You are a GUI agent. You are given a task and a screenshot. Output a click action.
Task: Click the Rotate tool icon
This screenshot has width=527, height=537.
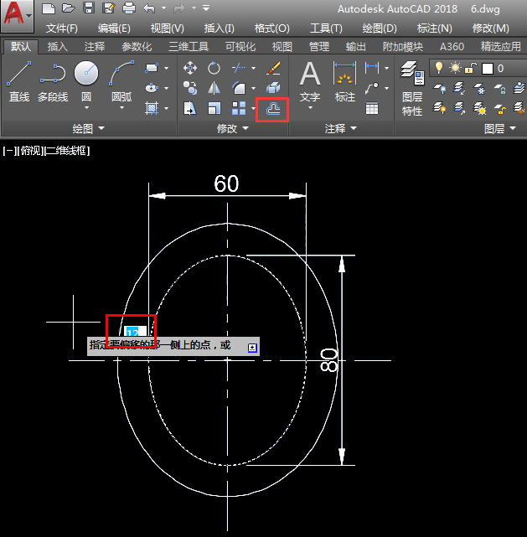click(x=214, y=68)
